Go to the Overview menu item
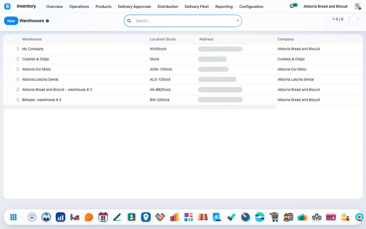 pos(54,7)
